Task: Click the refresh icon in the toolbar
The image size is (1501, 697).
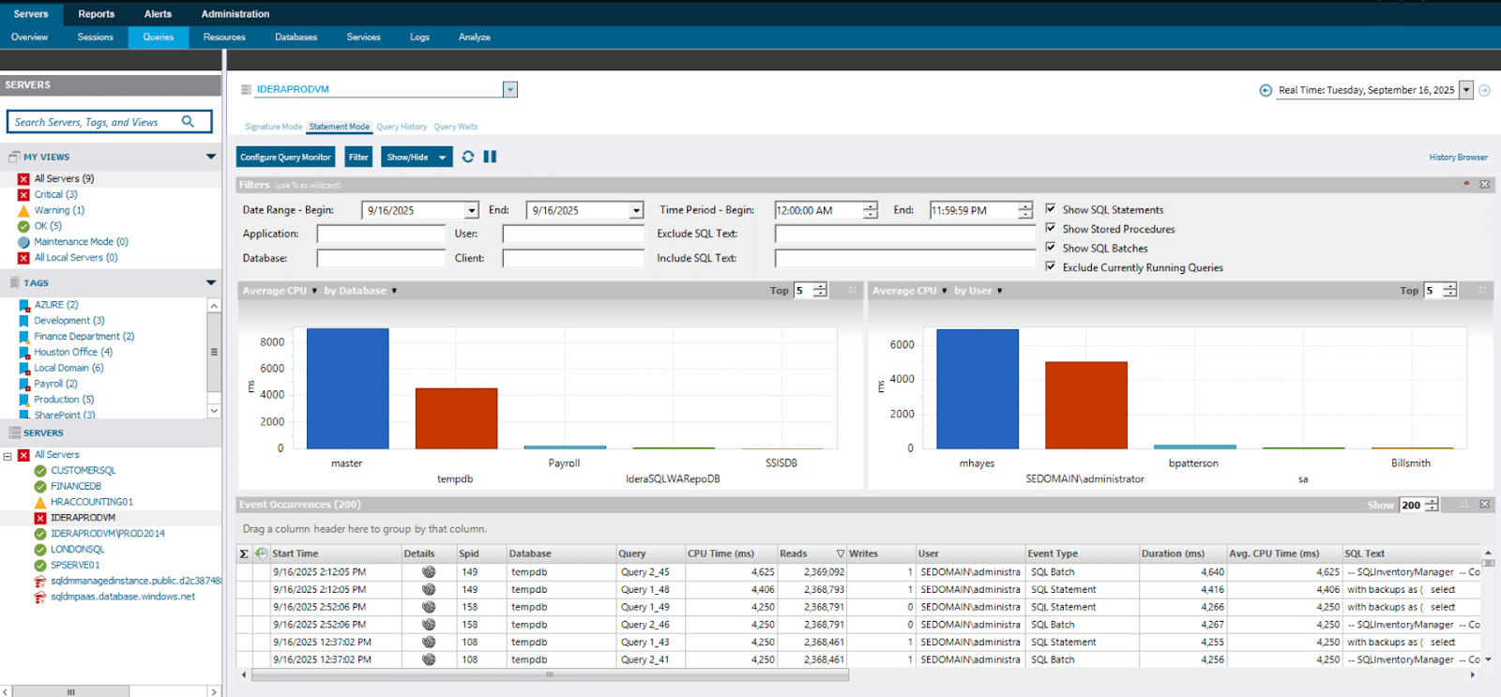Action: (x=468, y=157)
